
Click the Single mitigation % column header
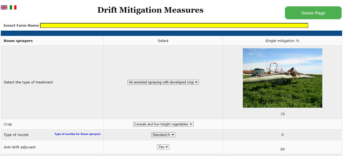coord(282,41)
